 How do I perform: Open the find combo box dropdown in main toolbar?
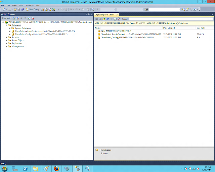click(179, 9)
